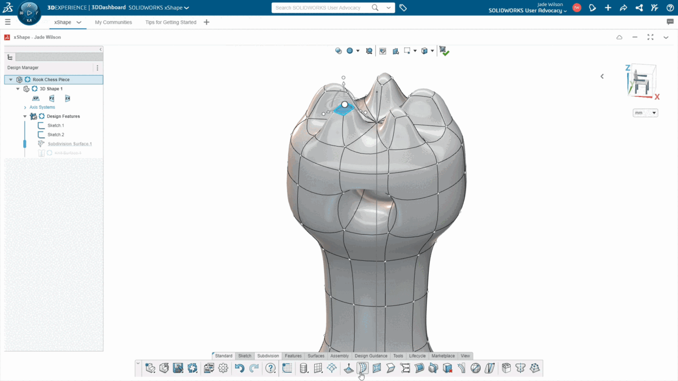Toggle visibility of Subdivision Surface.1

41,143
